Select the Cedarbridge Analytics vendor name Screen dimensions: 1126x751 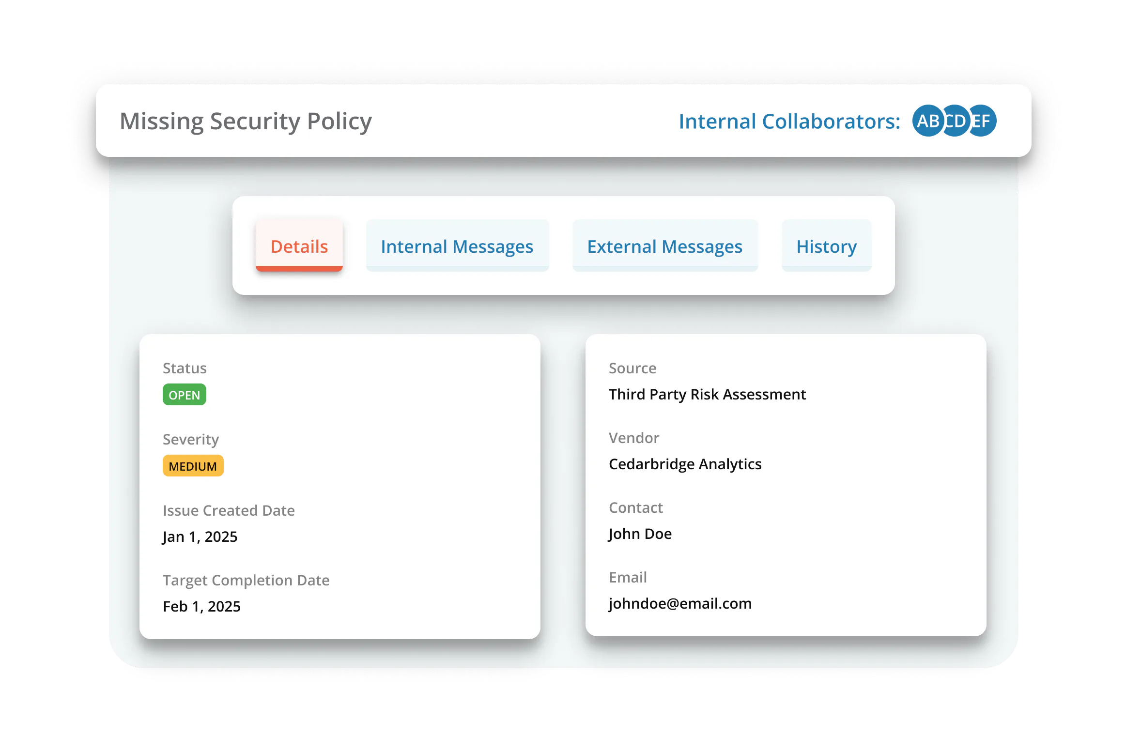click(685, 464)
